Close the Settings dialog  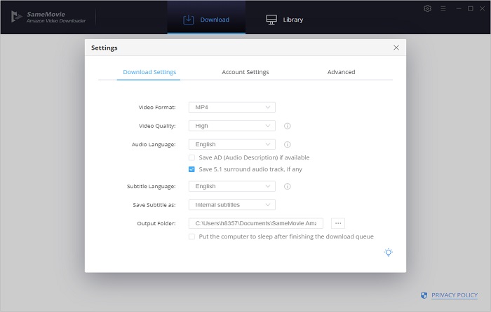[396, 48]
